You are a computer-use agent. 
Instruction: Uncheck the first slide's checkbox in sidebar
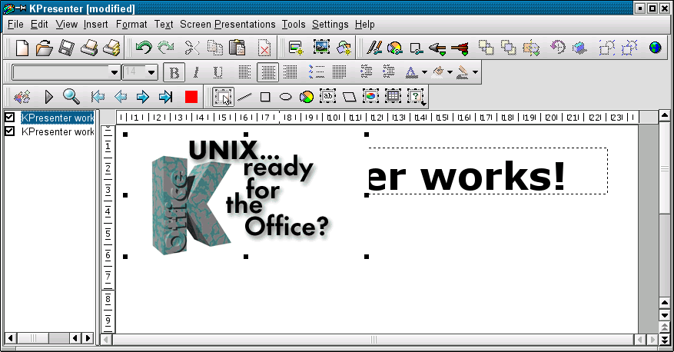(9, 118)
